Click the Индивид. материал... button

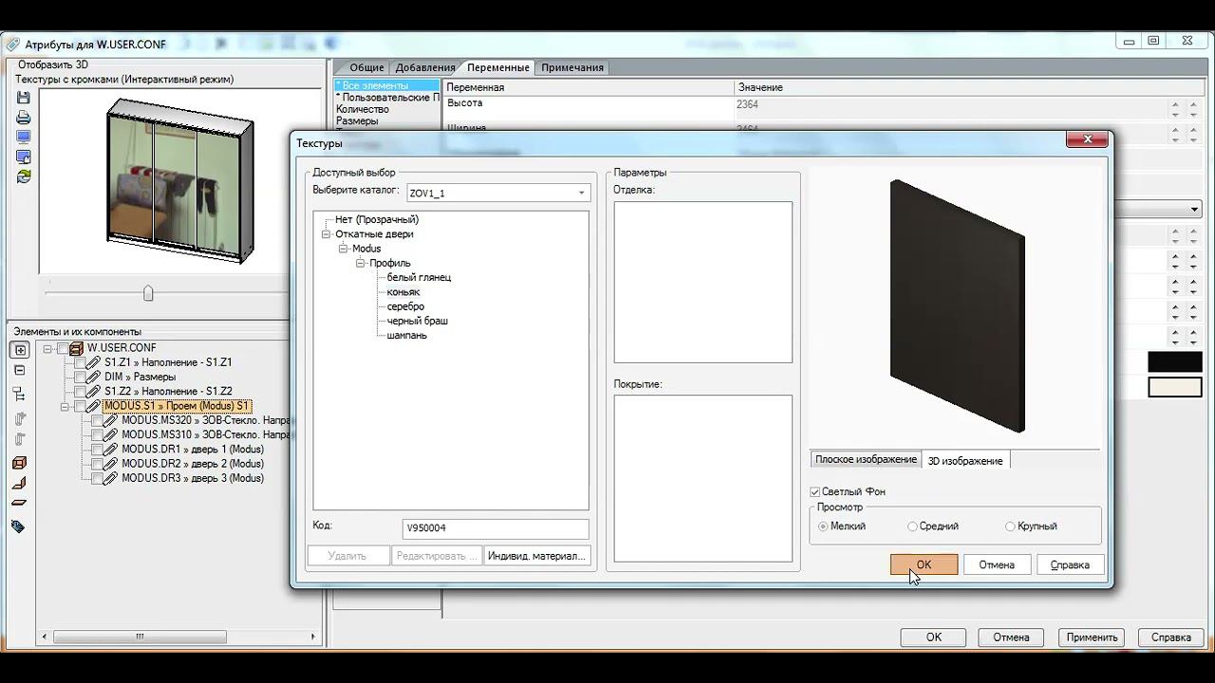pos(536,556)
